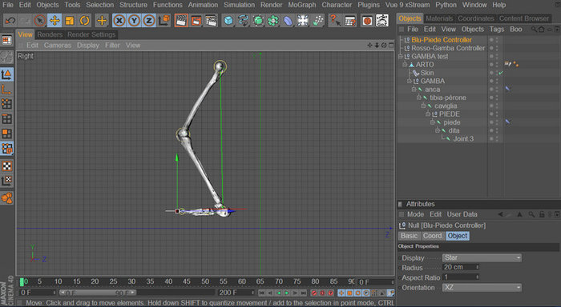This screenshot has height=307, width=561.
Task: Select the Move tool in the top toolbar
Action: tap(54, 21)
